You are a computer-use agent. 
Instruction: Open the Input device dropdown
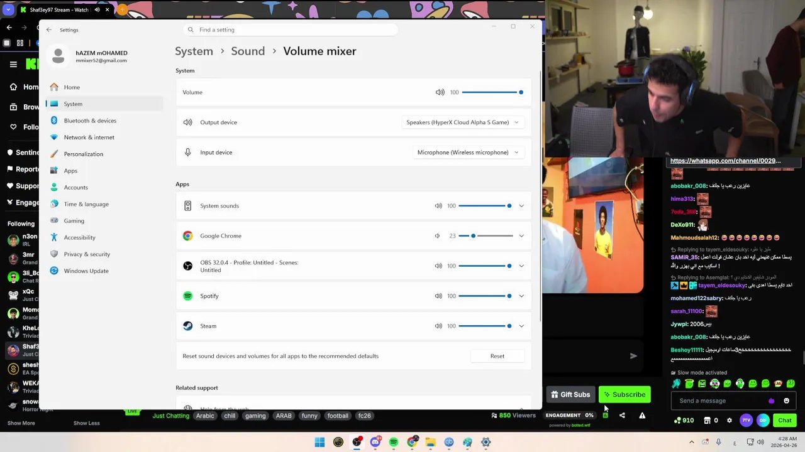(468, 153)
